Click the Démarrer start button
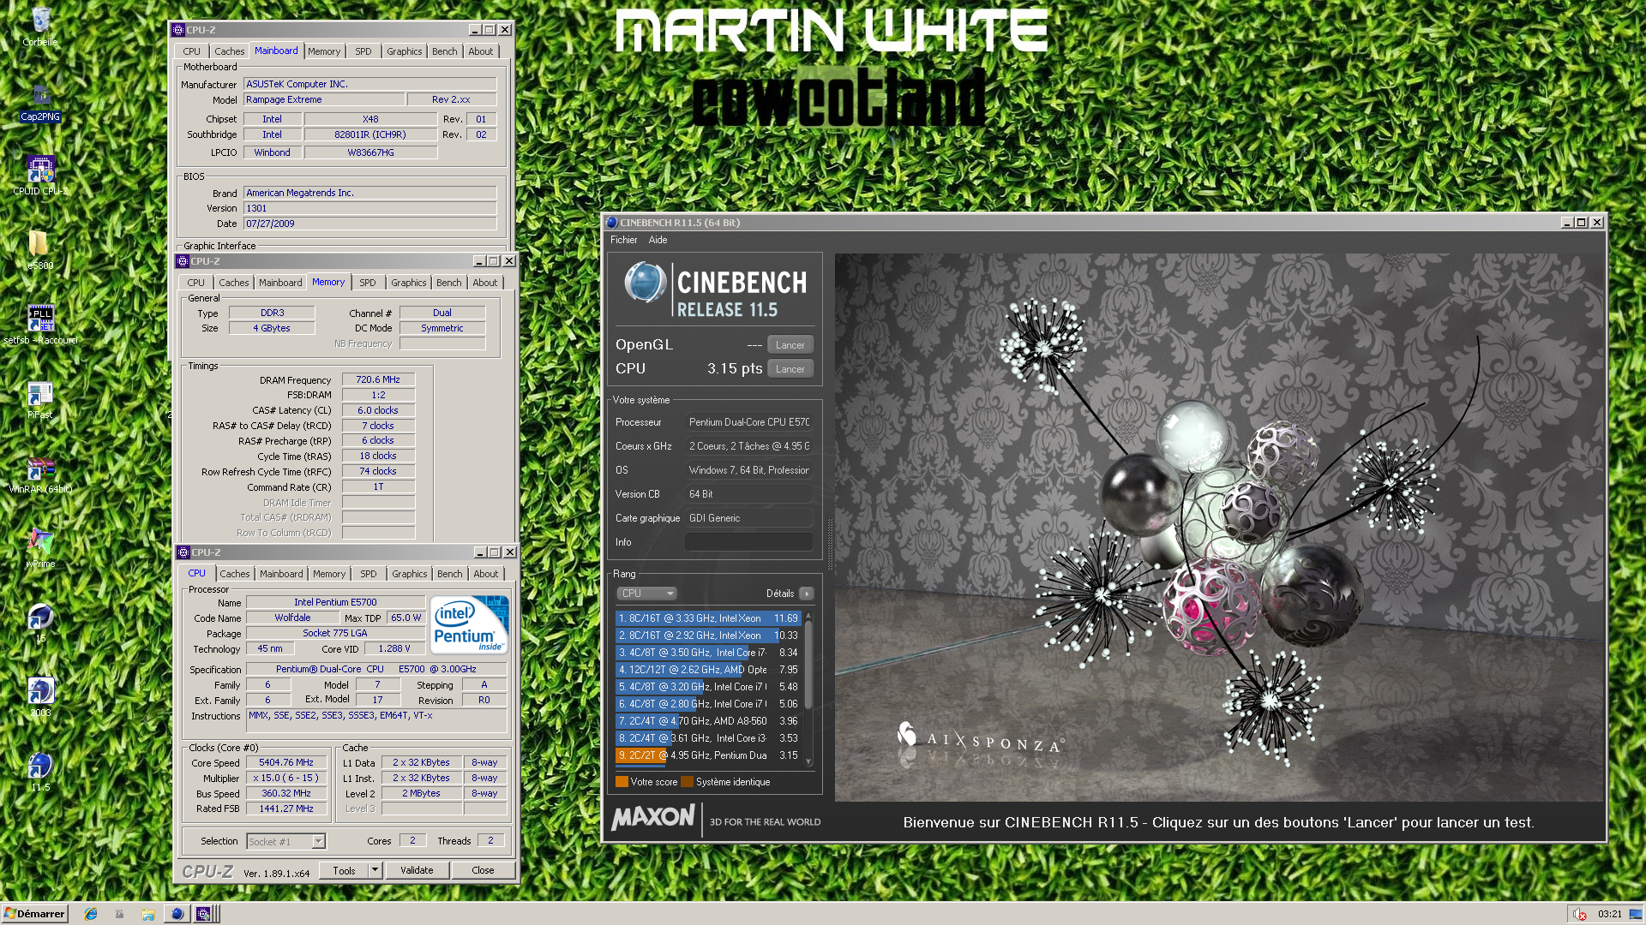Screen dimensions: 1646x925 pyautogui.click(x=34, y=914)
